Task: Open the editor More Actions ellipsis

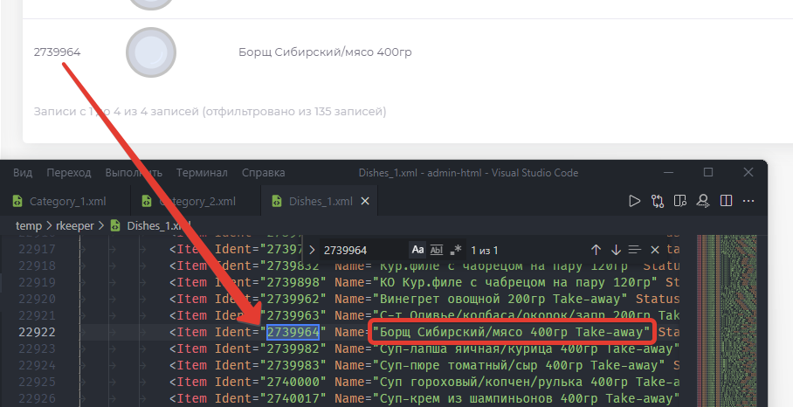Action: (x=748, y=202)
